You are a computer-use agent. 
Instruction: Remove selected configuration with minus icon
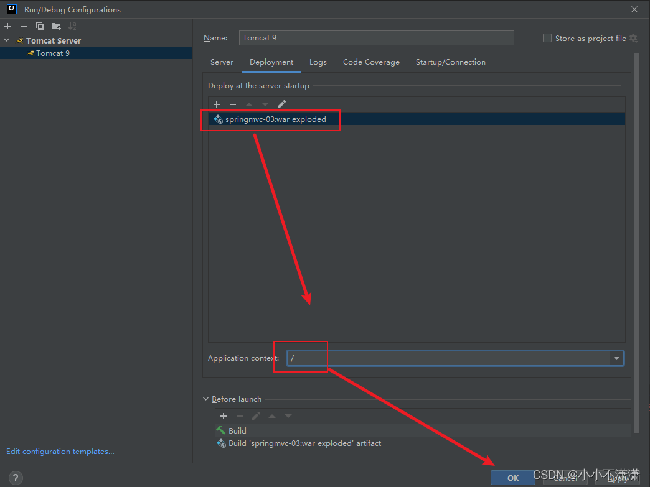click(x=24, y=26)
